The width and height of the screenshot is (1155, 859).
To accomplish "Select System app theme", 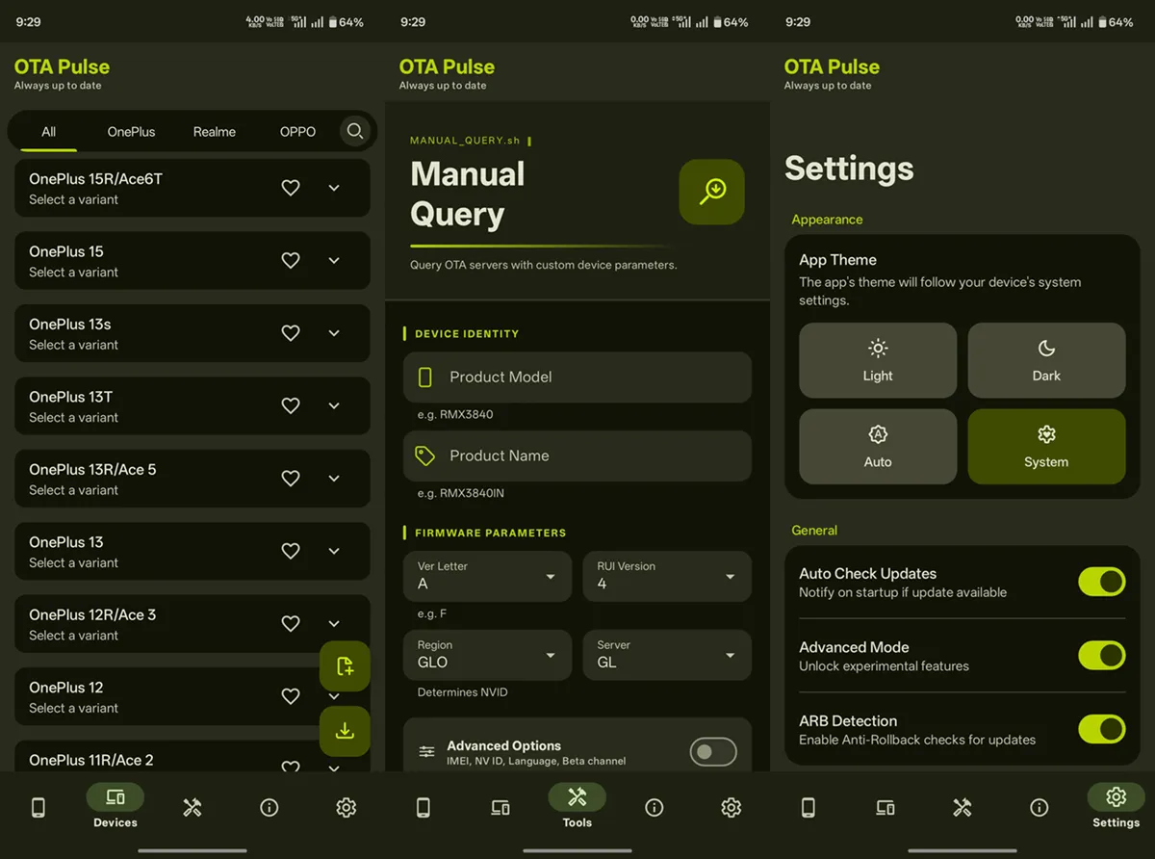I will (1046, 447).
